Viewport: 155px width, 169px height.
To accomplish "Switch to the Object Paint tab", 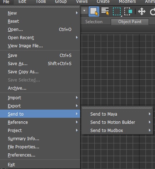I will (x=130, y=22).
